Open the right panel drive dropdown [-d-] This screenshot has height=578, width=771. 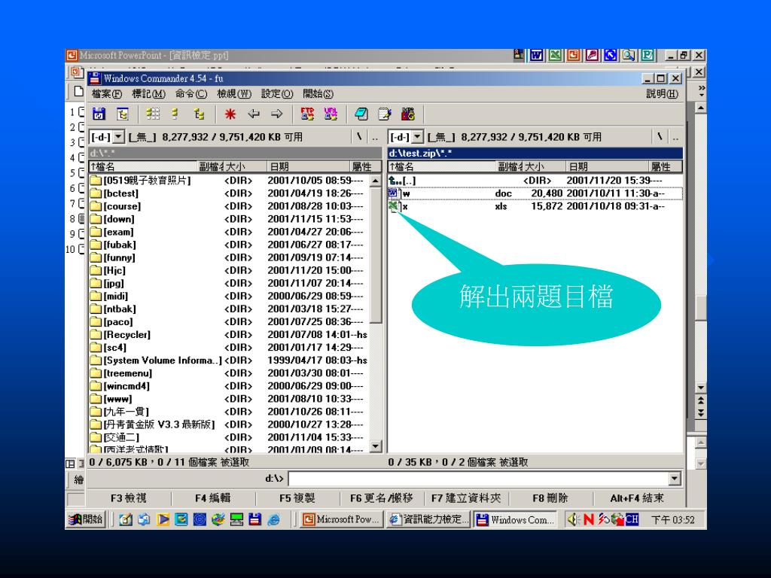click(x=417, y=137)
